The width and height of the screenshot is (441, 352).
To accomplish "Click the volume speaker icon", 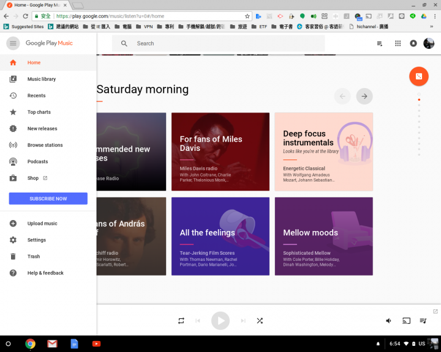I will coord(389,321).
